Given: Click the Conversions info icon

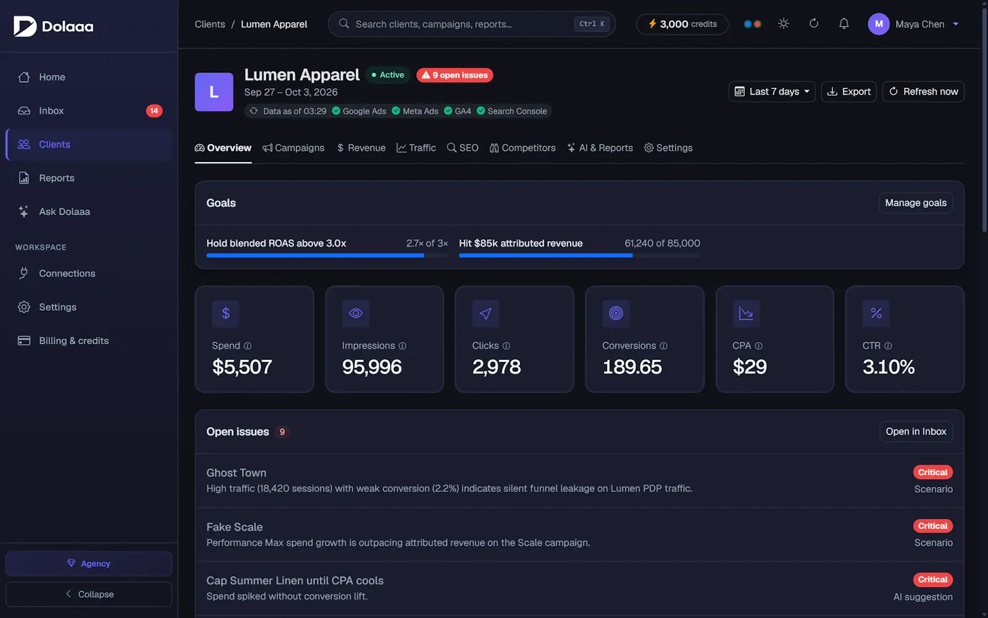Looking at the screenshot, I should click(664, 346).
